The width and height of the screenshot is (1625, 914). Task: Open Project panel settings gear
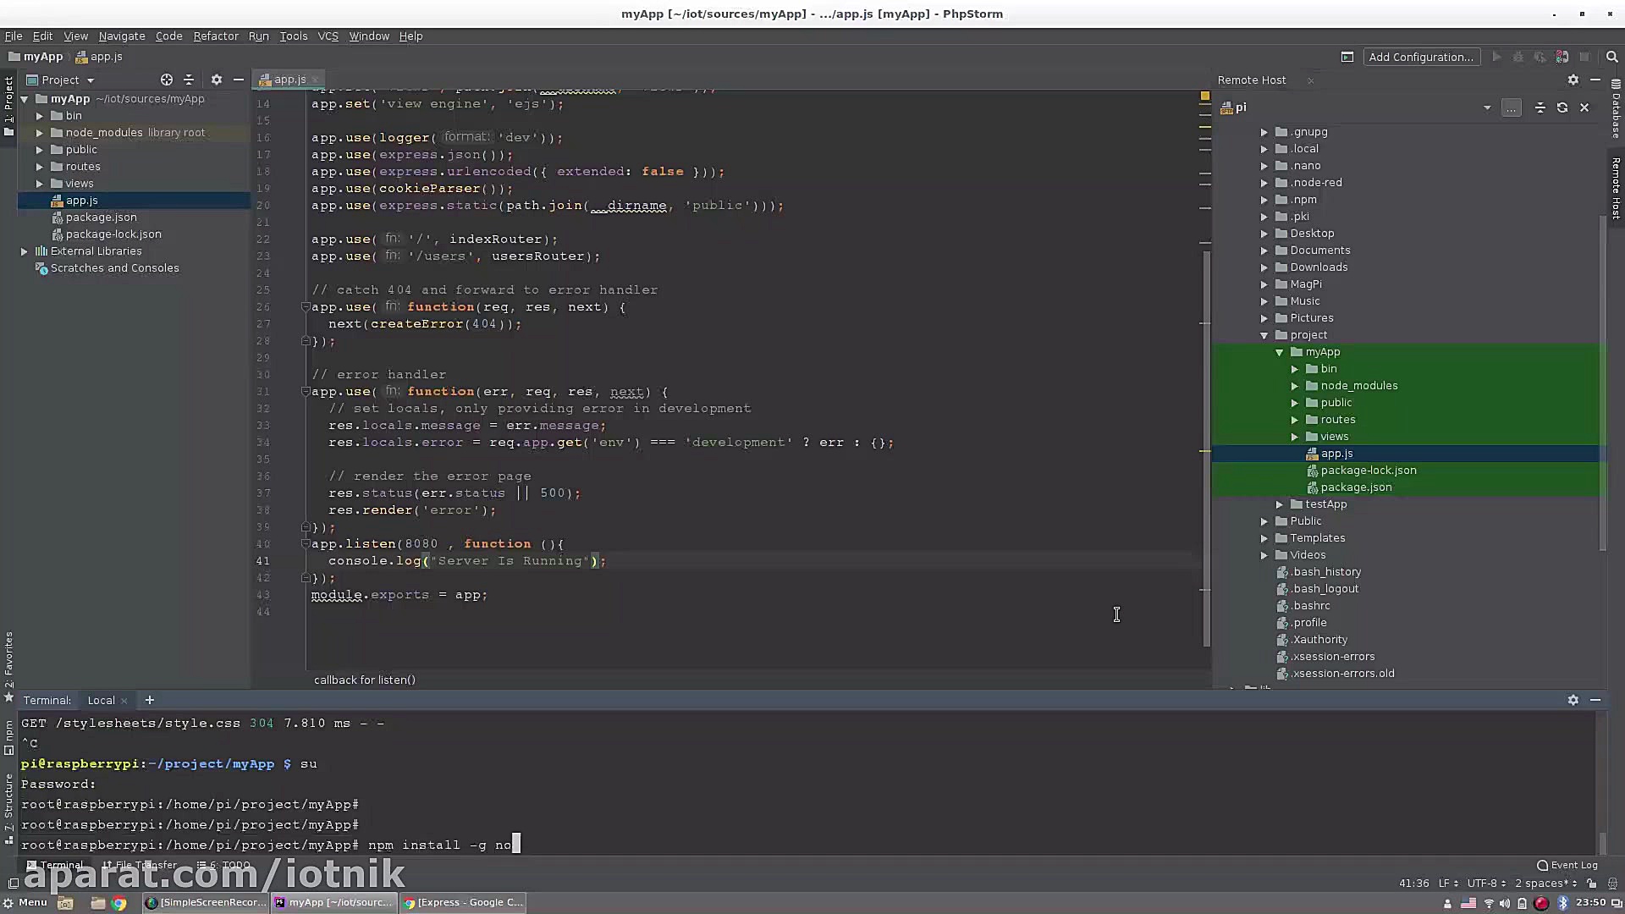click(x=217, y=80)
